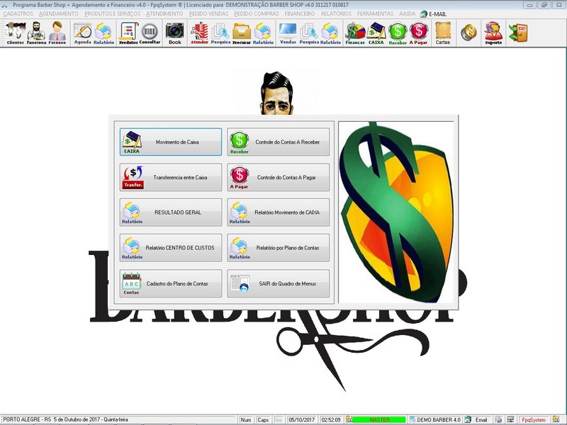Open Relatório por Plano de Contas
The width and height of the screenshot is (567, 425).
click(x=278, y=248)
